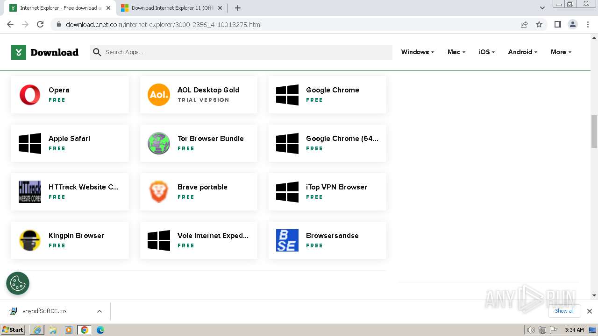This screenshot has width=598, height=336.
Task: Click the Brave portable lion icon
Action: tap(159, 192)
